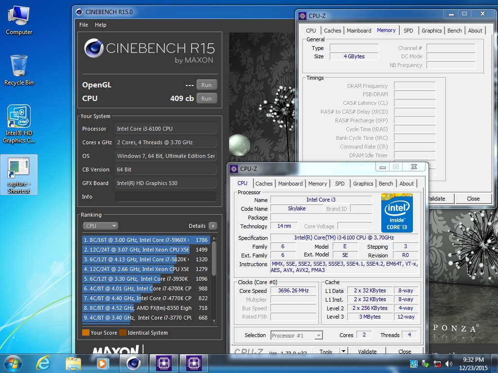Image resolution: width=498 pixels, height=373 pixels.
Task: Switch to About tab in front CPU-Z
Action: [407, 184]
